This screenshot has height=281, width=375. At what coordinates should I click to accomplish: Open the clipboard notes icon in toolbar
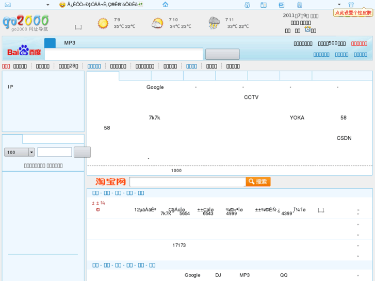299,5
